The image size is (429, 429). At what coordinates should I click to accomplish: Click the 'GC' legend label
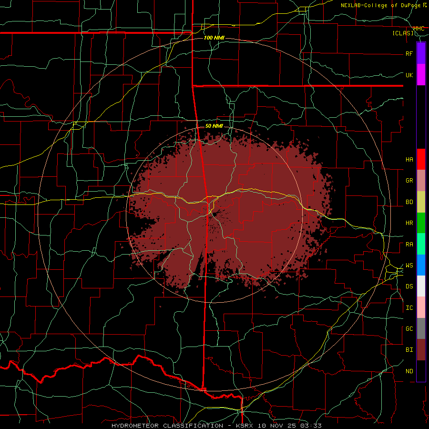tap(409, 329)
